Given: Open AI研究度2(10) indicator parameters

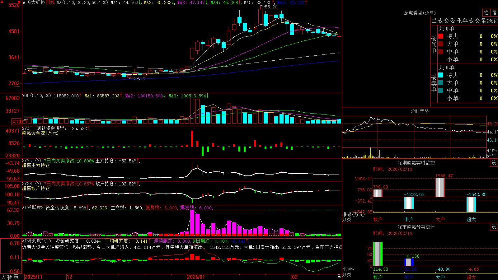Looking at the screenshot, I should 37,241.
